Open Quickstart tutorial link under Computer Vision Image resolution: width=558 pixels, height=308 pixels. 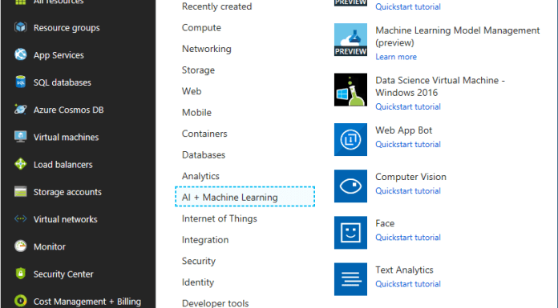[408, 190]
